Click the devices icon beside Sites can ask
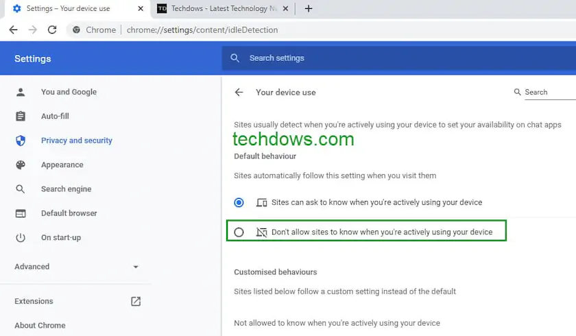 click(261, 202)
